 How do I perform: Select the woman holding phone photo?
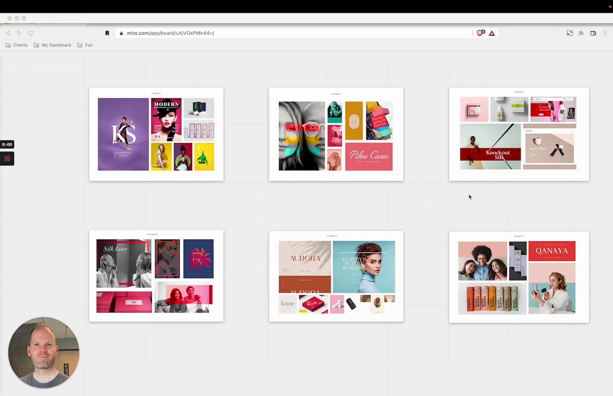point(552,288)
